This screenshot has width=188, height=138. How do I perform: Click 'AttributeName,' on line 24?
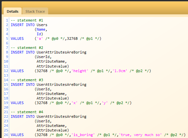tap(51, 126)
